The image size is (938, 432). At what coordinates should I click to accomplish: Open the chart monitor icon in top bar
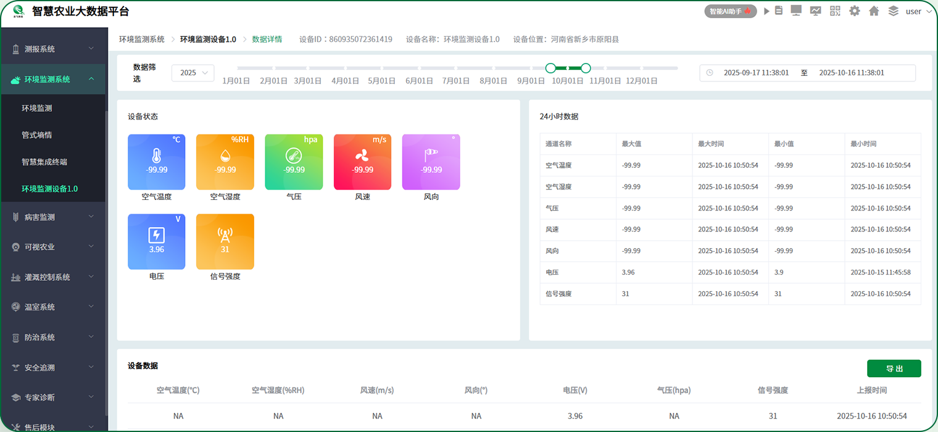click(816, 11)
